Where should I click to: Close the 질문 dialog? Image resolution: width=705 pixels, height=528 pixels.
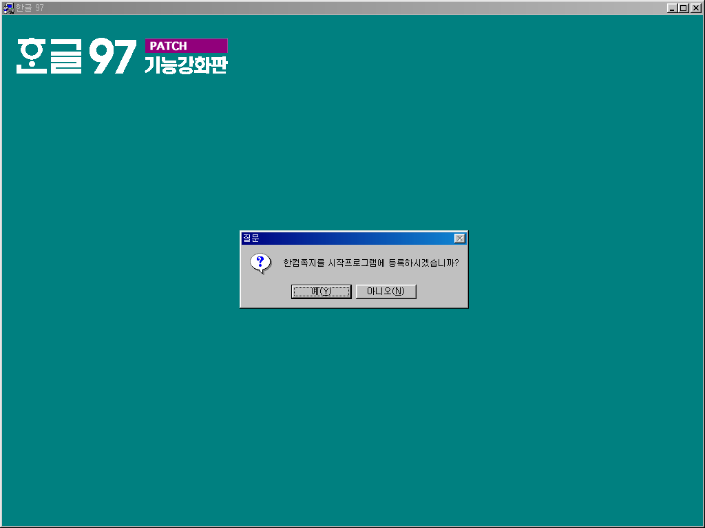(459, 239)
